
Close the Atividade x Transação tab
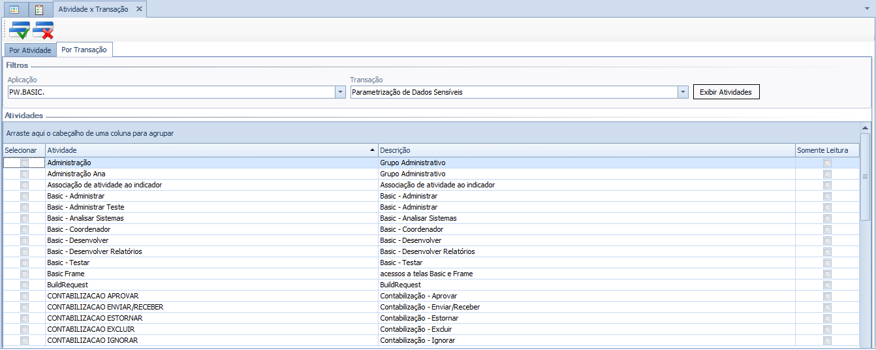click(x=138, y=10)
